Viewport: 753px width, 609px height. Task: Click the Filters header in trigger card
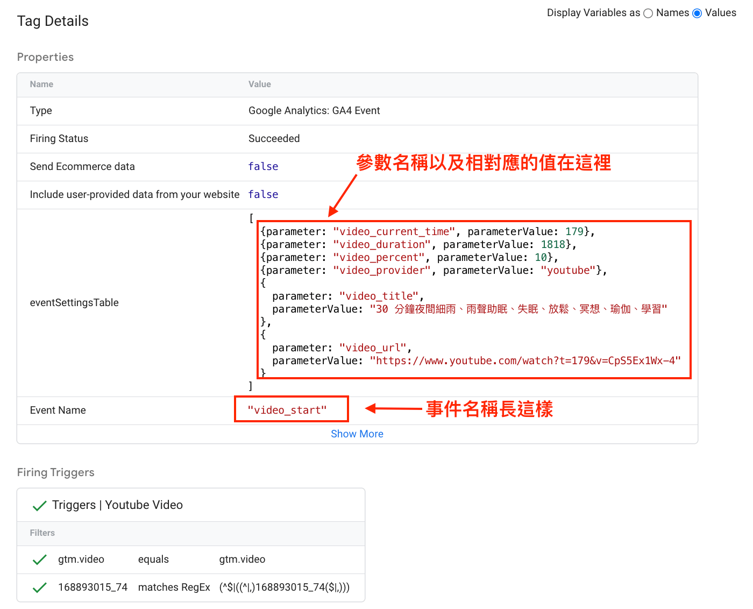(42, 533)
